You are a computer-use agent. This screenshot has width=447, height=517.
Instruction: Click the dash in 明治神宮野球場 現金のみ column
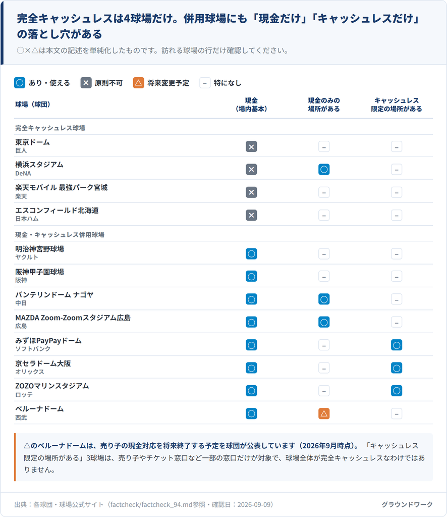tap(324, 254)
